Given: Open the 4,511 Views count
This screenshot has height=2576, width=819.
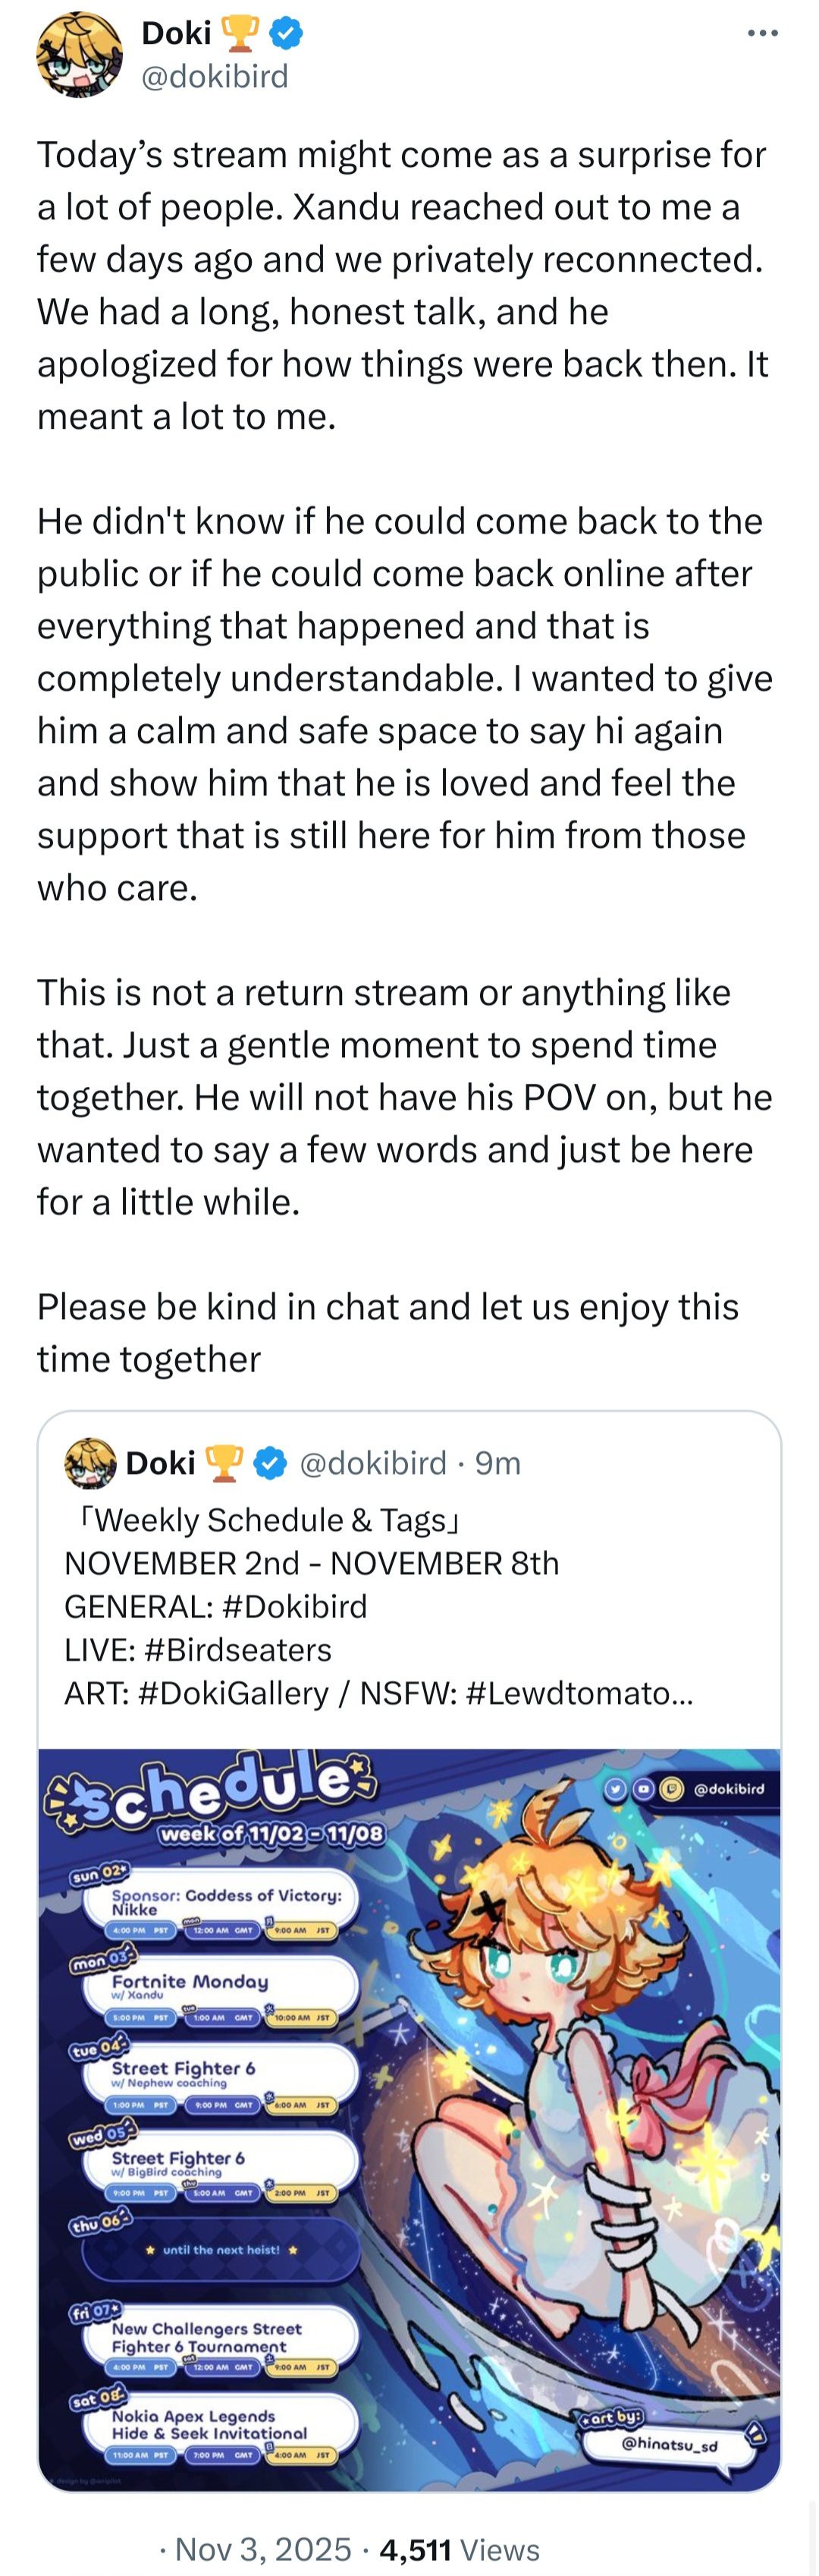Looking at the screenshot, I should 460,2549.
